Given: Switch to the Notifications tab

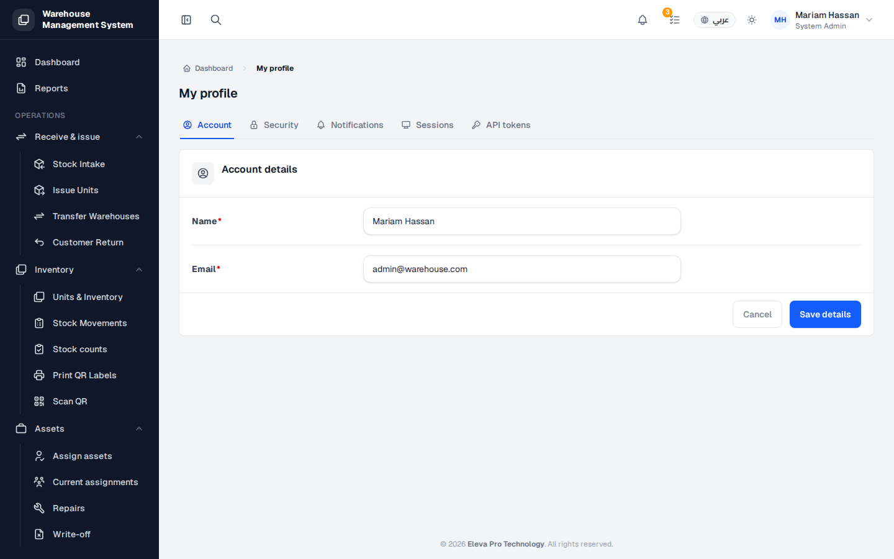Looking at the screenshot, I should [x=350, y=125].
